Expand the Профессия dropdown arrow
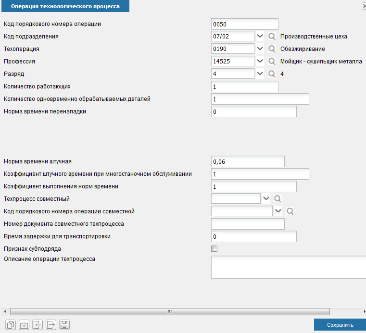The image size is (366, 333). (x=260, y=61)
